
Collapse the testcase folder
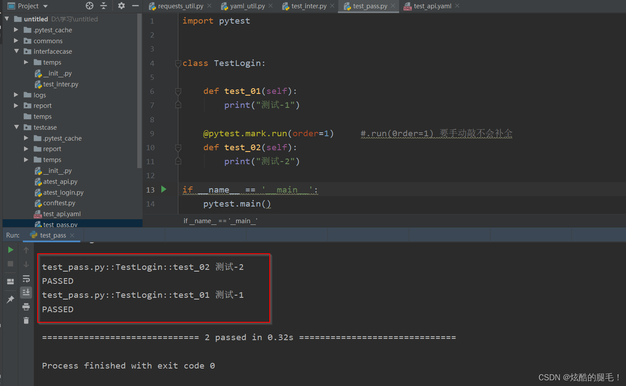point(16,127)
